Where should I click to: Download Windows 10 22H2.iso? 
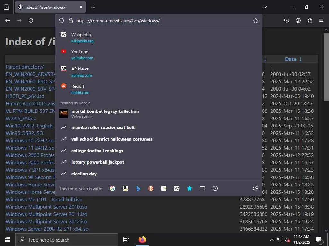click(30, 140)
